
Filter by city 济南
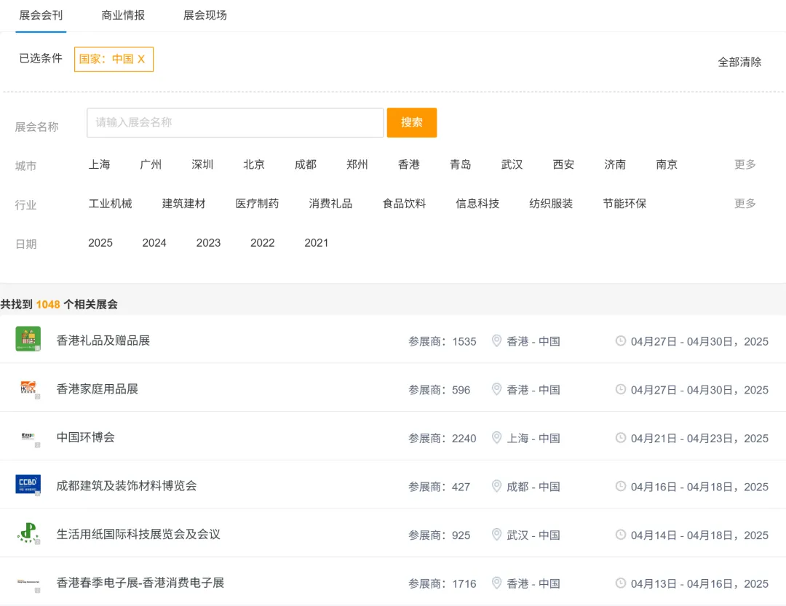point(615,164)
